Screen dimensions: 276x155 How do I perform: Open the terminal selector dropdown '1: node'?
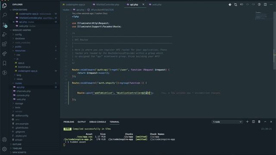coord(227,122)
